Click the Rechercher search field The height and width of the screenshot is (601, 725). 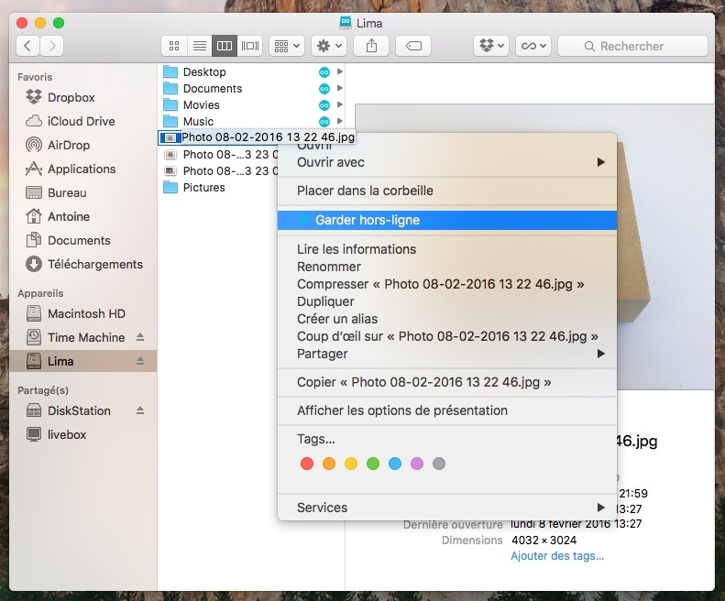pos(632,46)
